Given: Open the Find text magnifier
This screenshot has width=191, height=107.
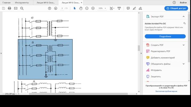Looking at the screenshot, I should tap(22, 8).
